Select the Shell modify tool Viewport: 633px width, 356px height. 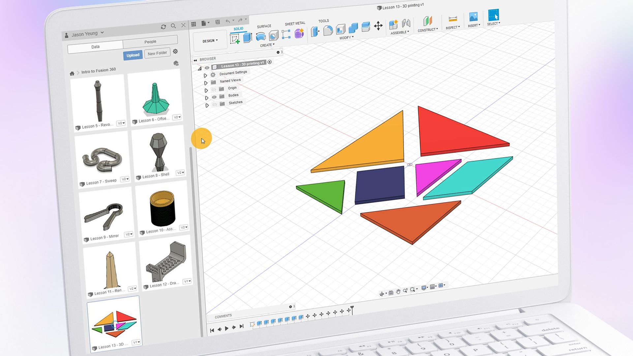pyautogui.click(x=341, y=29)
